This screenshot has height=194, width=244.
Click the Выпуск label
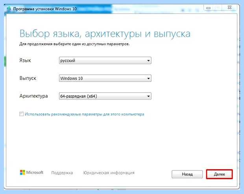[x=28, y=78]
